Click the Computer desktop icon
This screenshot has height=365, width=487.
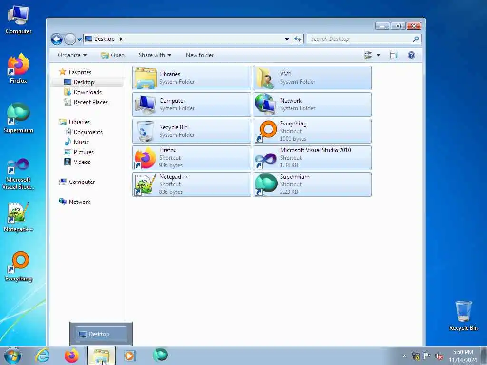click(x=19, y=19)
